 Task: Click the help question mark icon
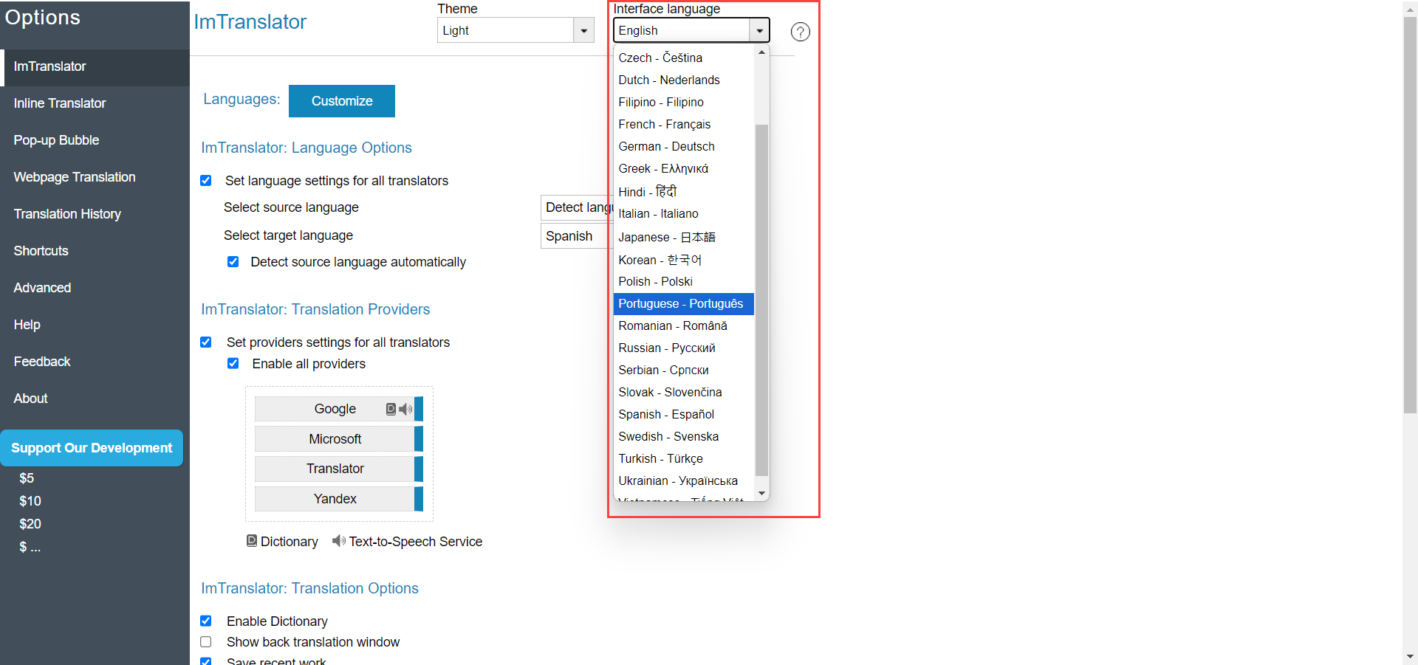click(x=800, y=32)
